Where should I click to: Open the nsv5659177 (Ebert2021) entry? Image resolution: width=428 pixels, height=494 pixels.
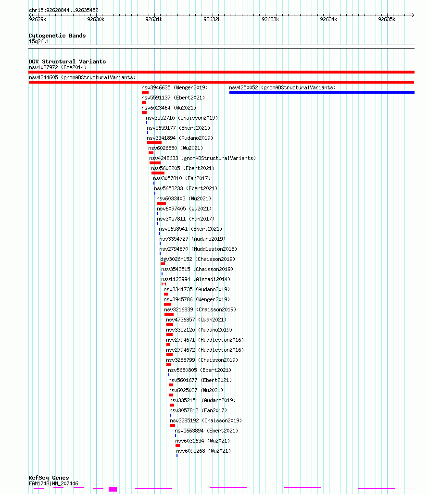point(178,128)
